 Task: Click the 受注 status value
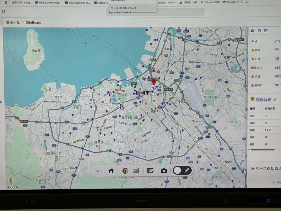tap(278, 50)
